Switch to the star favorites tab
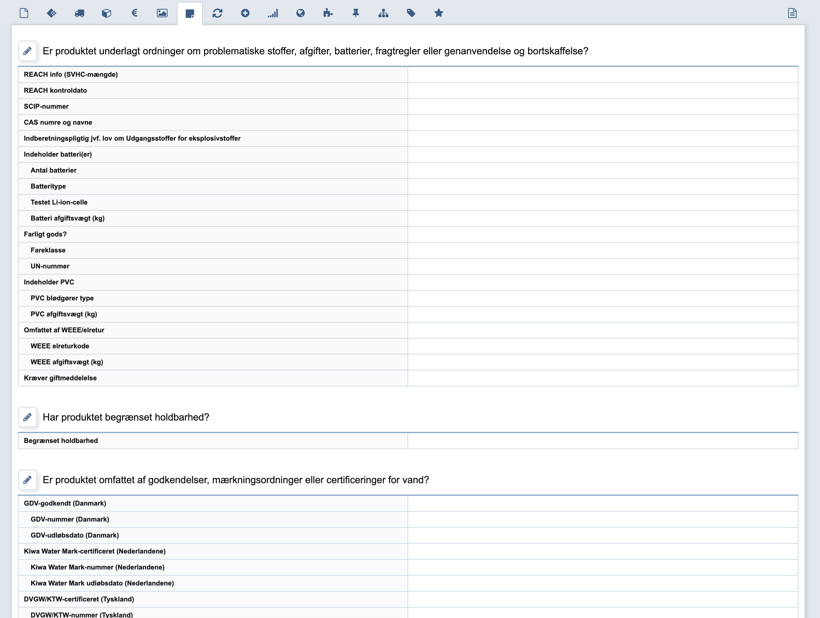Viewport: 820px width, 618px height. (x=439, y=13)
